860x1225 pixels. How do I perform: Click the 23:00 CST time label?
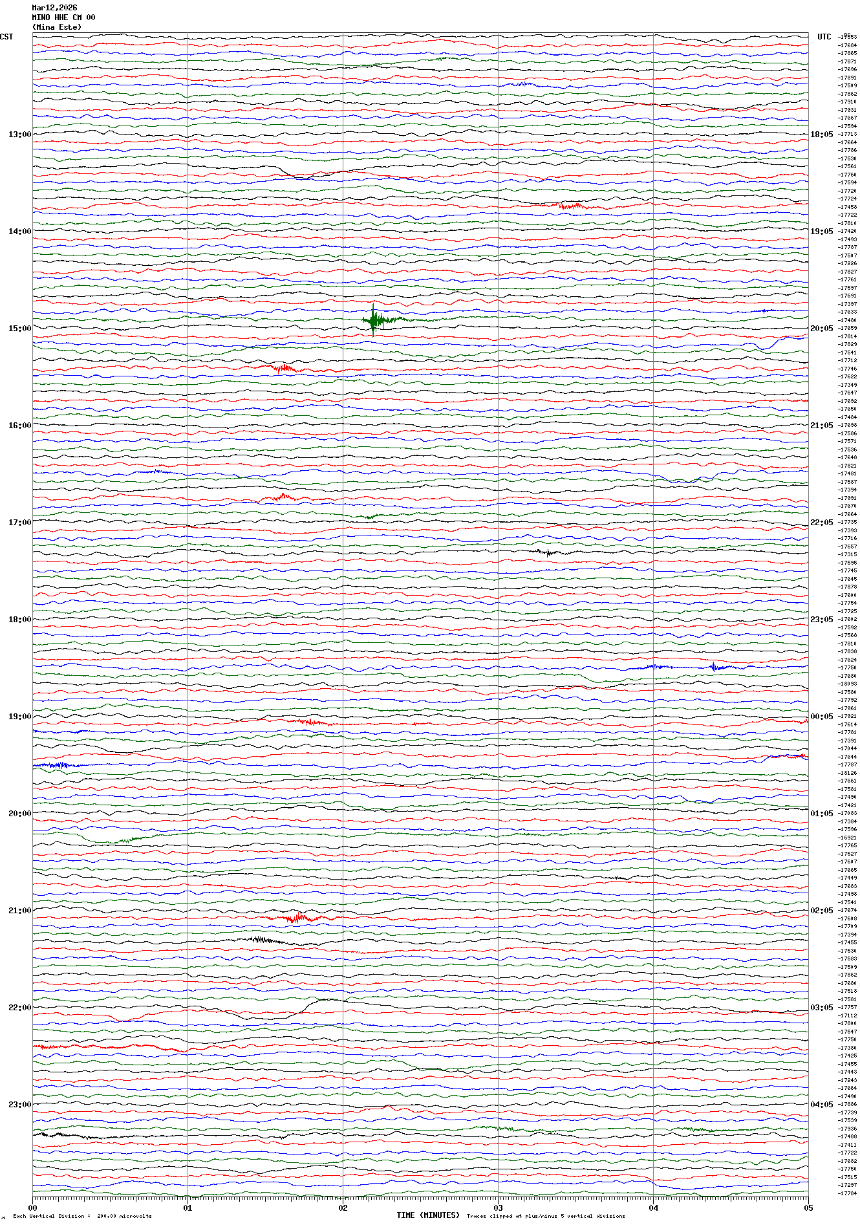(19, 1105)
